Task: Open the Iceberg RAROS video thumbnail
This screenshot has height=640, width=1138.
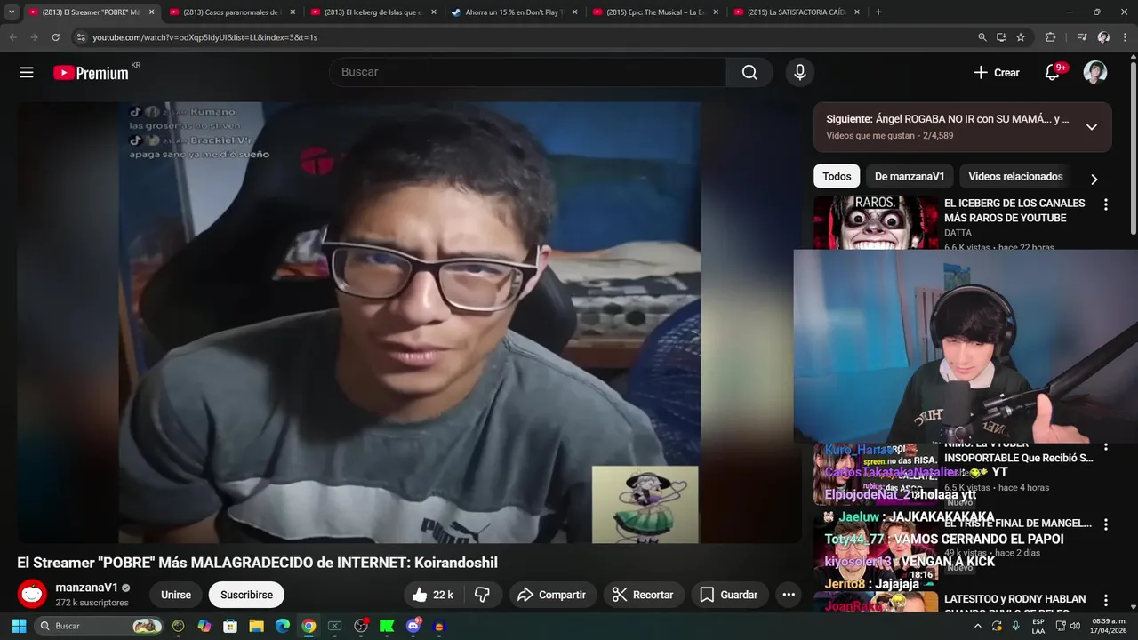Action: (876, 222)
